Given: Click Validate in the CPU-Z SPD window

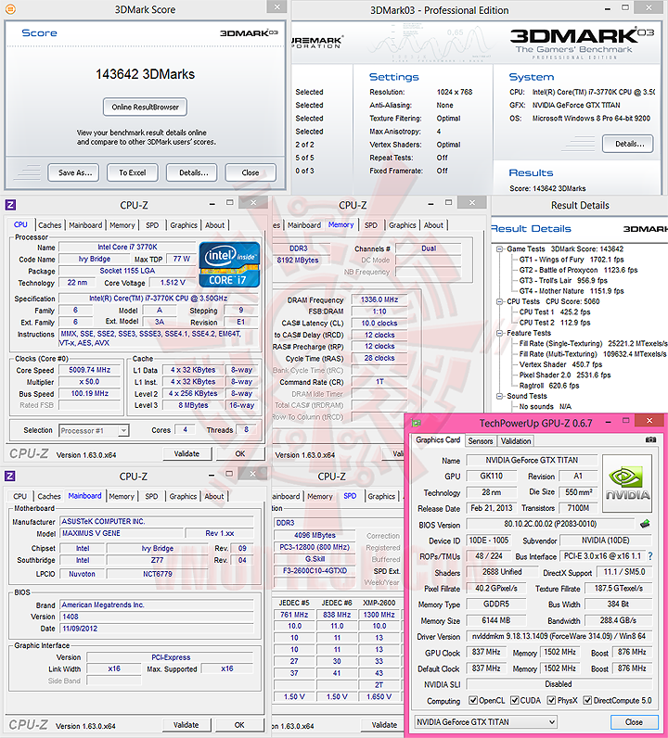Looking at the screenshot, I should [x=384, y=725].
